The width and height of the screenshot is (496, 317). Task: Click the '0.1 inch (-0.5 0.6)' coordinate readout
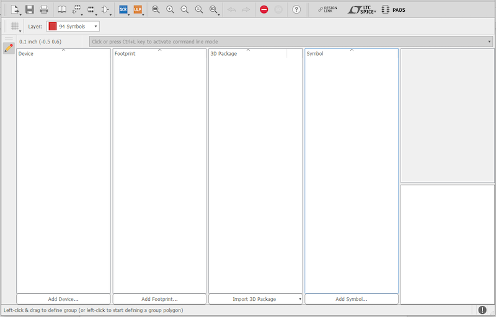[x=40, y=41]
